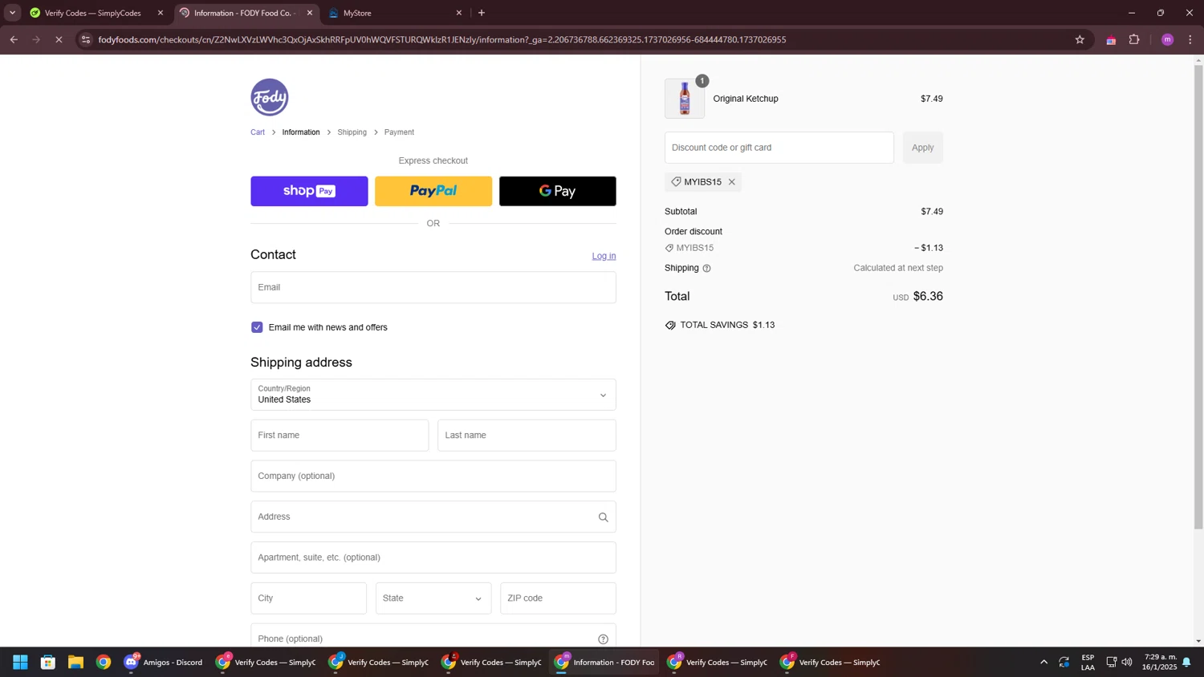Click Payment breadcrumb step
Screen dimensions: 1204x677
(x=399, y=132)
